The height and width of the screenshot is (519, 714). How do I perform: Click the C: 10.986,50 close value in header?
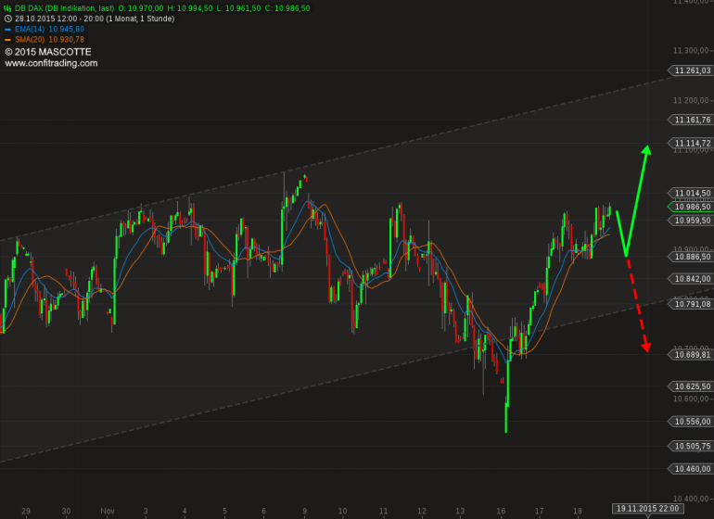pos(287,8)
